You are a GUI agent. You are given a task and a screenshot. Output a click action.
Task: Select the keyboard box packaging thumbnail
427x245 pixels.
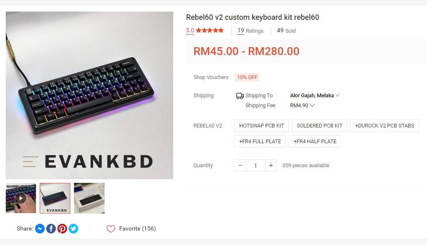(89, 198)
